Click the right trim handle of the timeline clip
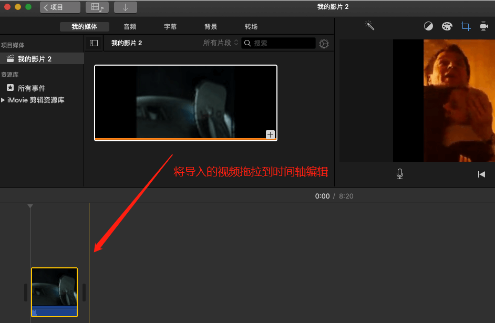 click(x=84, y=293)
